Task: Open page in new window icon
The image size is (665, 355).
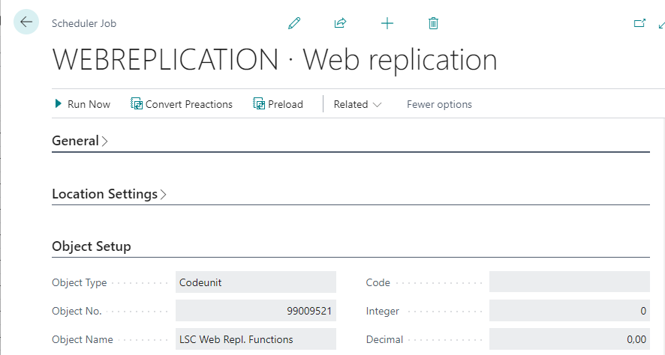Action: [x=639, y=23]
